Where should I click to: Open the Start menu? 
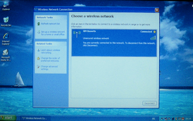click(8, 118)
